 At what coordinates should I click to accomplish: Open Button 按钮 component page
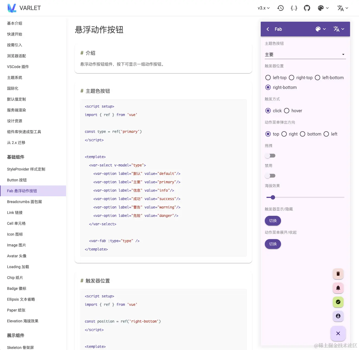pyautogui.click(x=33, y=180)
